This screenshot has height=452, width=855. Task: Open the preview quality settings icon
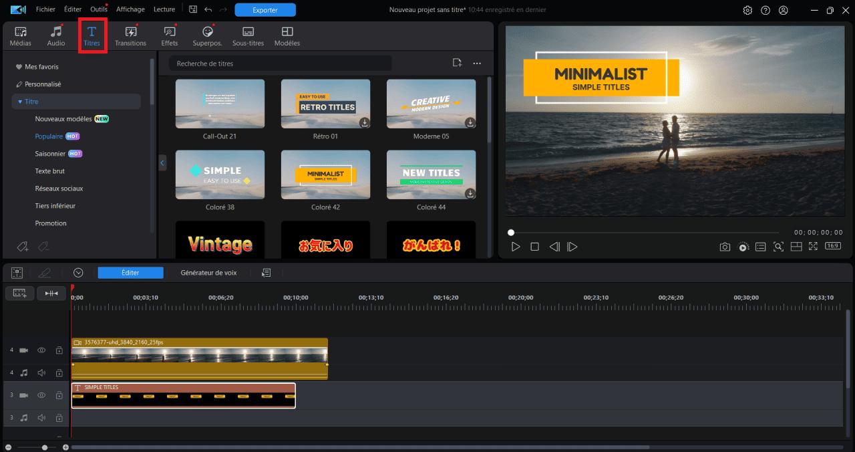point(743,247)
